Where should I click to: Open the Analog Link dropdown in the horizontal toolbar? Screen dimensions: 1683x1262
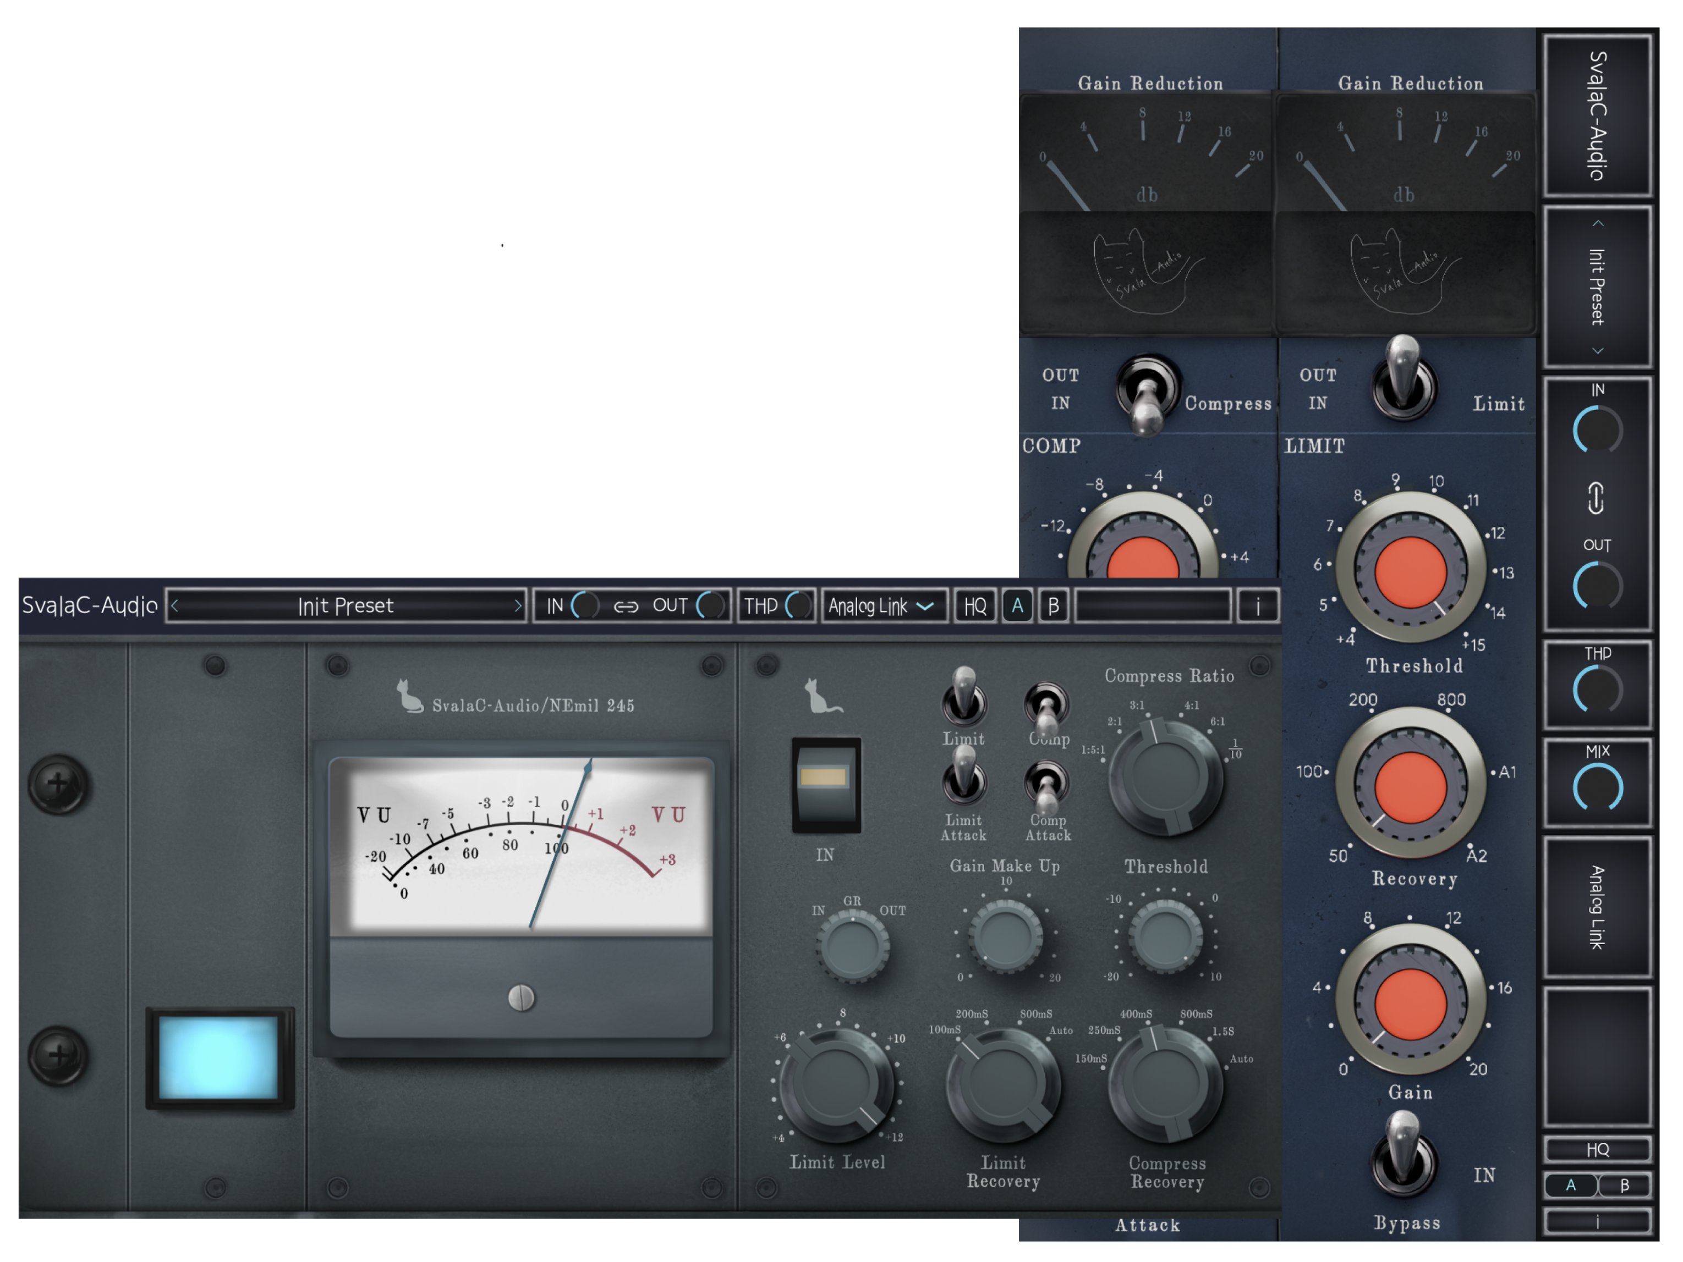point(884,606)
